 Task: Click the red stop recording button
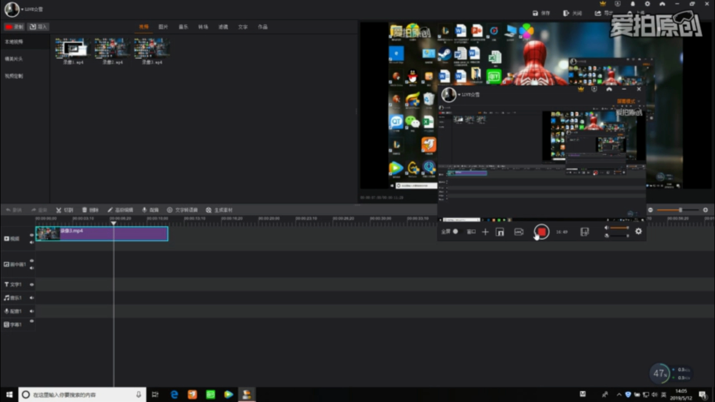pyautogui.click(x=541, y=232)
